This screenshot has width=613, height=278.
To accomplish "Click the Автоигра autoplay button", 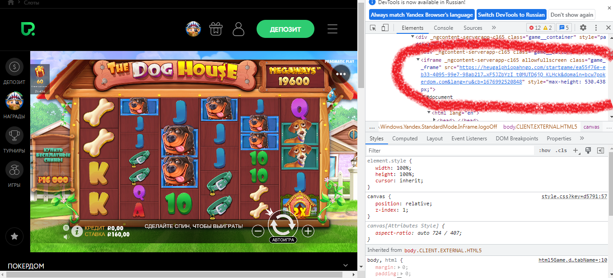I will point(283,240).
